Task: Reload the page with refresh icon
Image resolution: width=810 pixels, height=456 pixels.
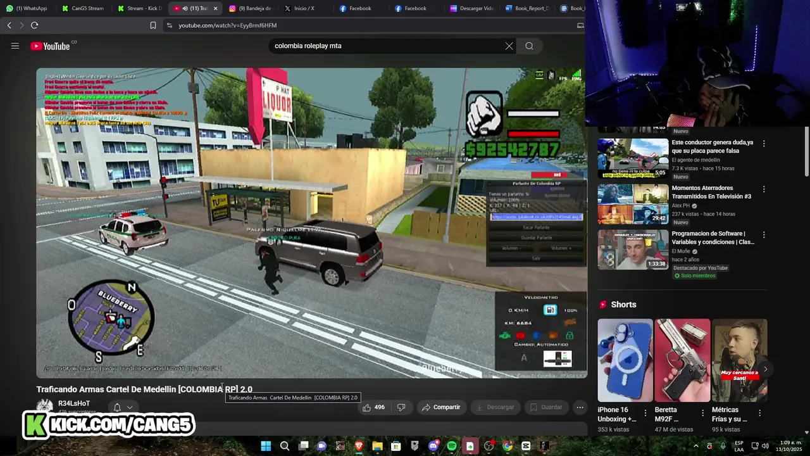Action: tap(34, 25)
